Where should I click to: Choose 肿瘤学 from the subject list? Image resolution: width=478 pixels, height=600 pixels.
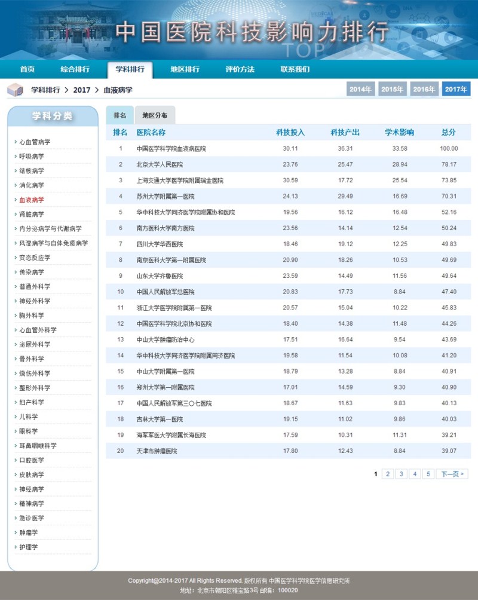(x=28, y=532)
